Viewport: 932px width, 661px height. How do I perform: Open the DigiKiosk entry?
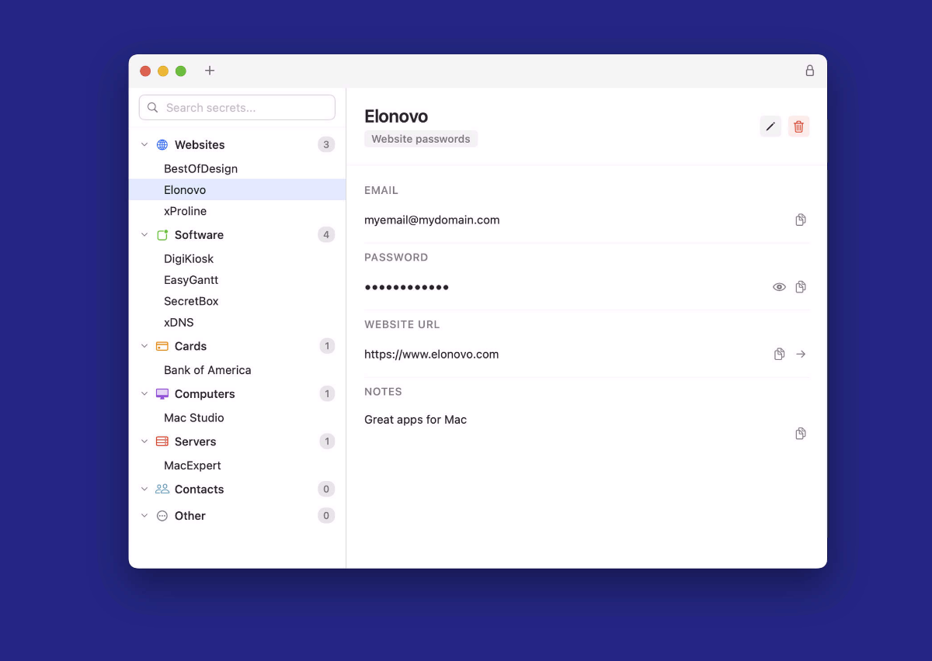pos(237,259)
